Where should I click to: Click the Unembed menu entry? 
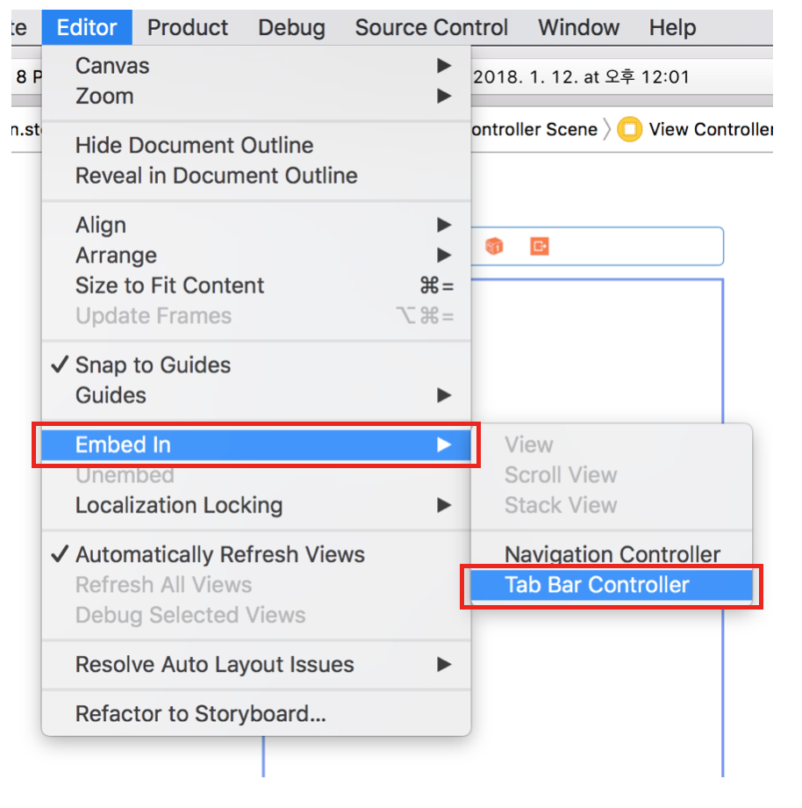[256, 475]
